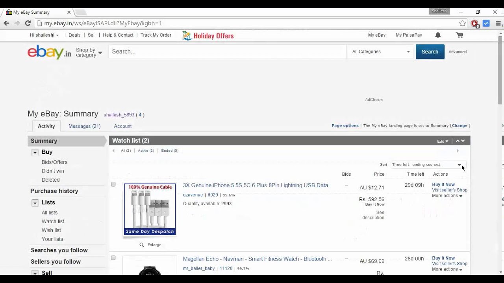Select checkbox for Magellan Echo watch item
The height and width of the screenshot is (283, 504).
(113, 258)
